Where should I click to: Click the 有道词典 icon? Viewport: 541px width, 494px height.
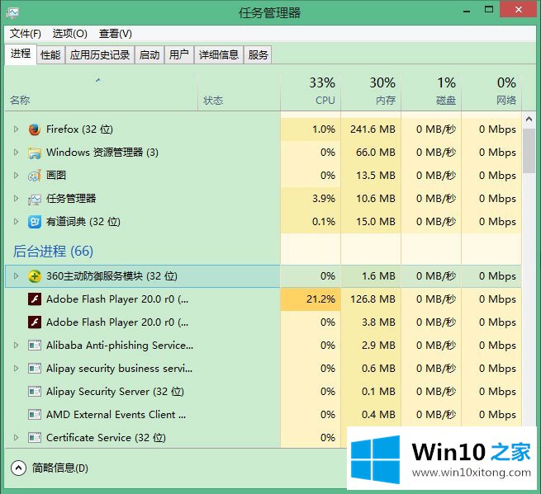pos(35,222)
